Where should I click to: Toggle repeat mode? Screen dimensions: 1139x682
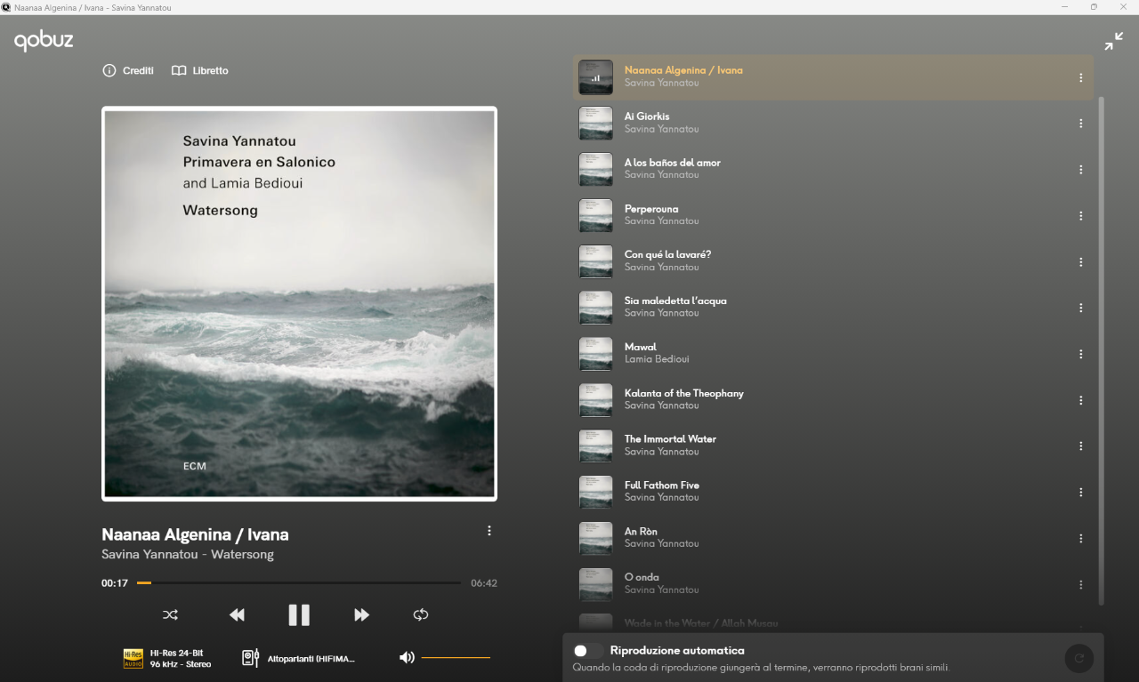pos(421,614)
